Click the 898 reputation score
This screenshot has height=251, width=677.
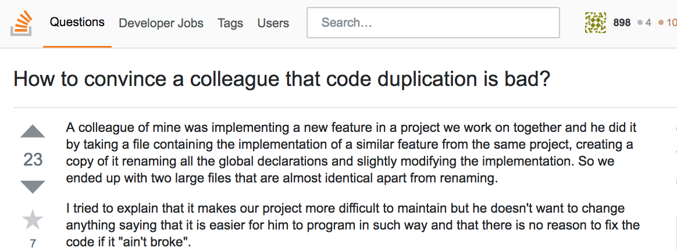622,23
